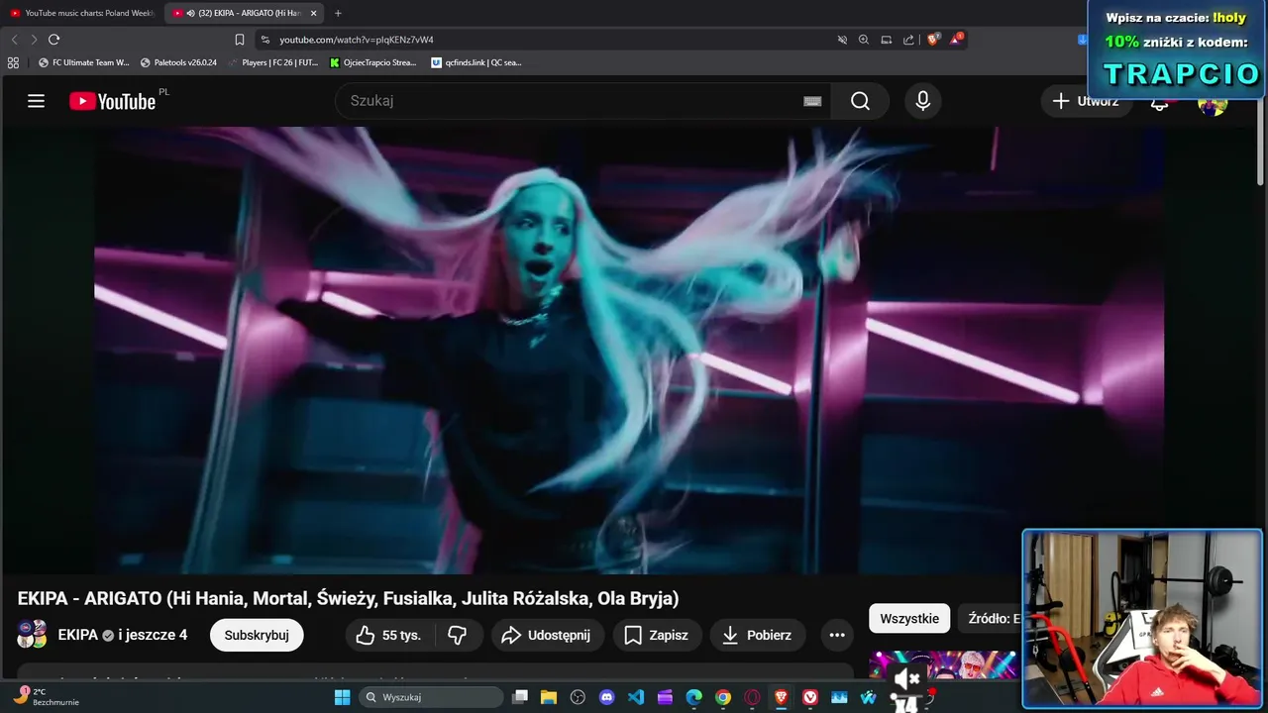Subscribe with the Subskrybuj button

click(x=257, y=635)
